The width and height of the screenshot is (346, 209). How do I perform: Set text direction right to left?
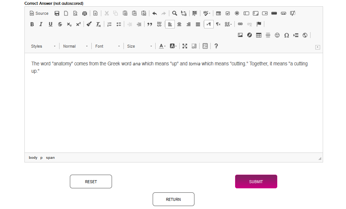(x=218, y=24)
